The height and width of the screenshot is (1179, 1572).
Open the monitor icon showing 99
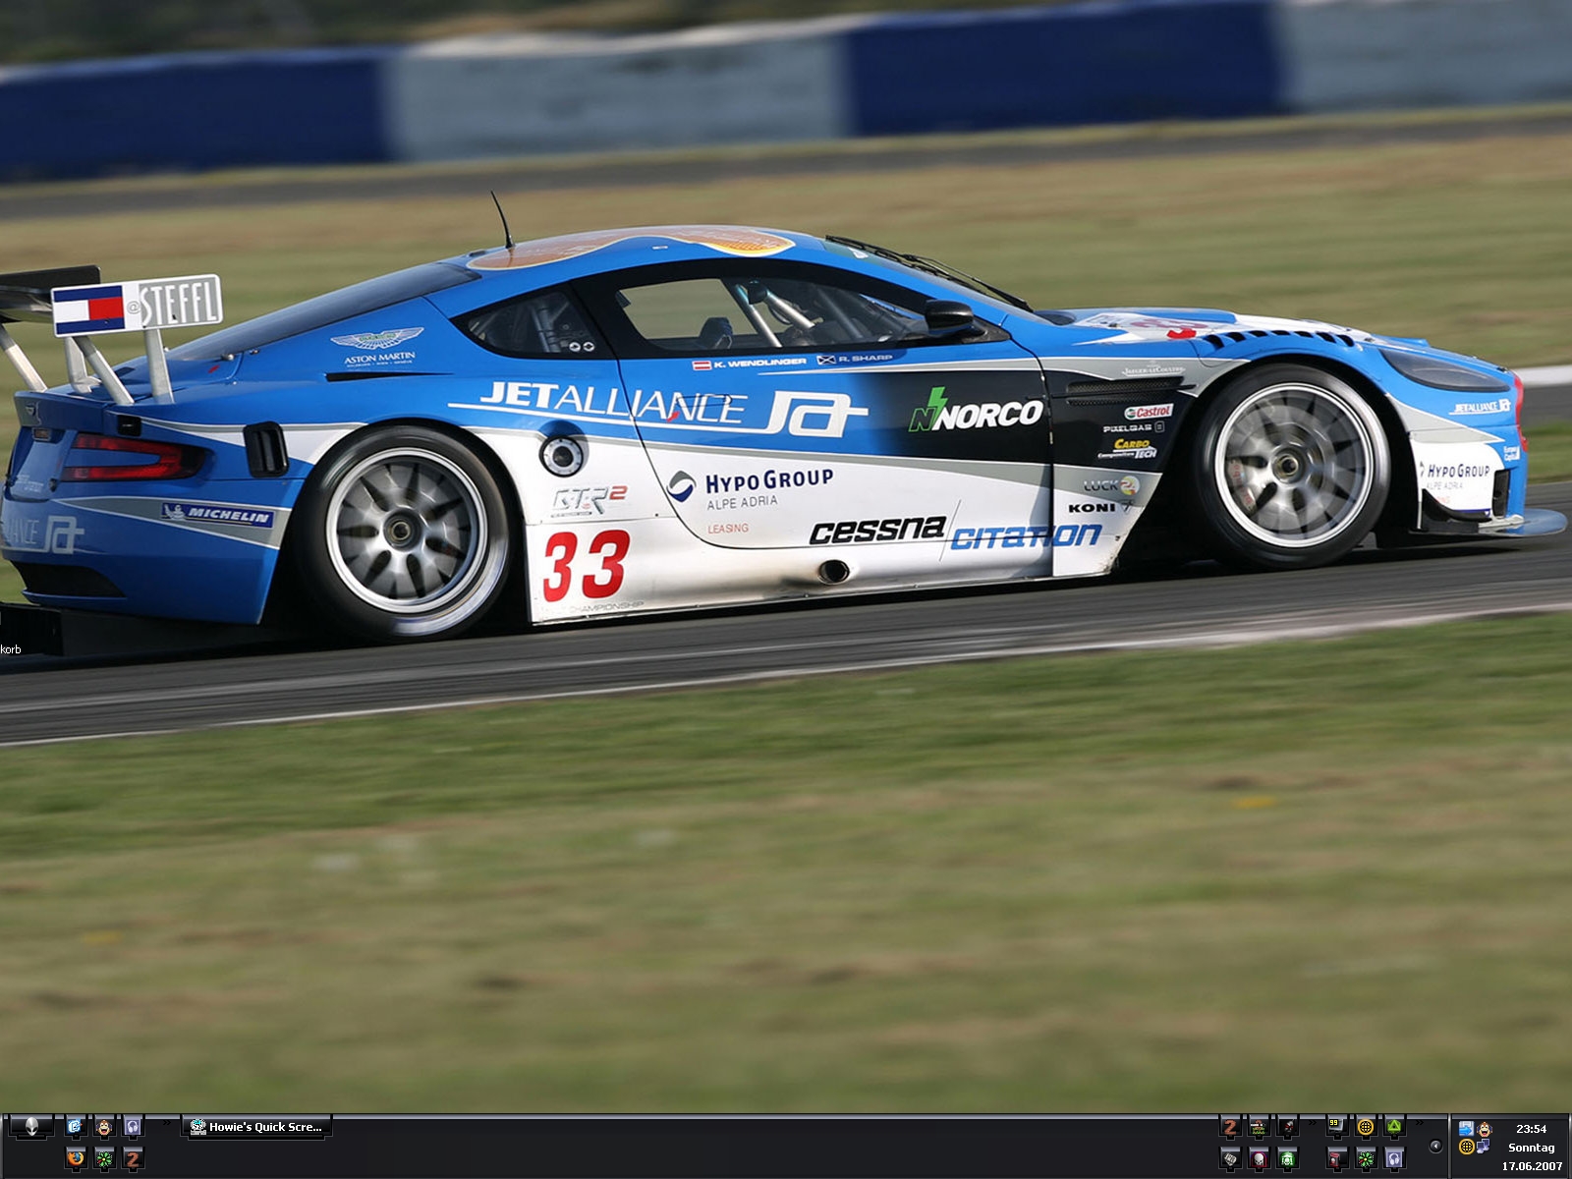pyautogui.click(x=1336, y=1127)
